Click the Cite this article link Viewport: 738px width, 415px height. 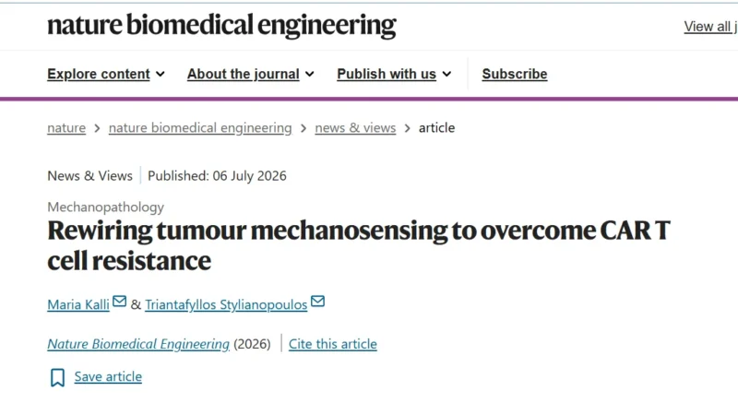point(333,344)
